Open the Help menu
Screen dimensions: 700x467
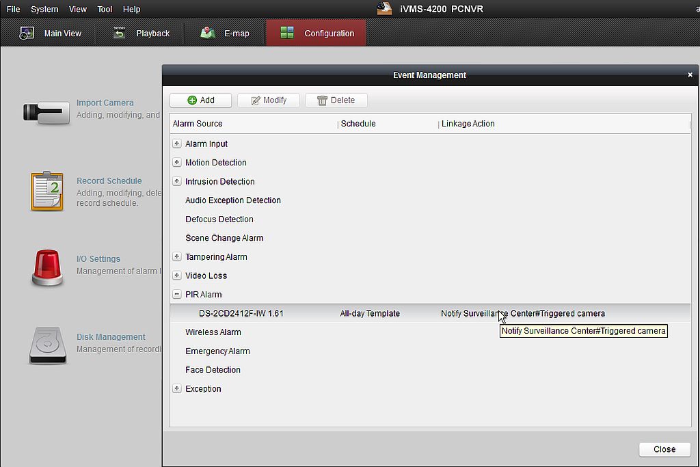(x=131, y=9)
